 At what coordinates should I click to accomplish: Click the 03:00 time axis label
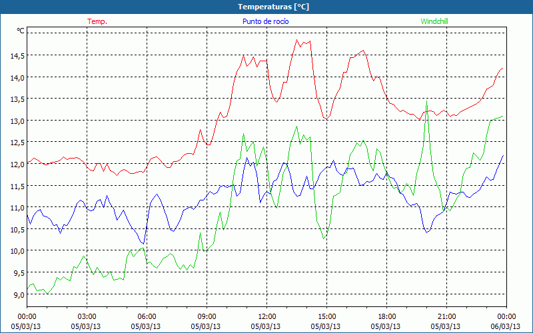87,317
